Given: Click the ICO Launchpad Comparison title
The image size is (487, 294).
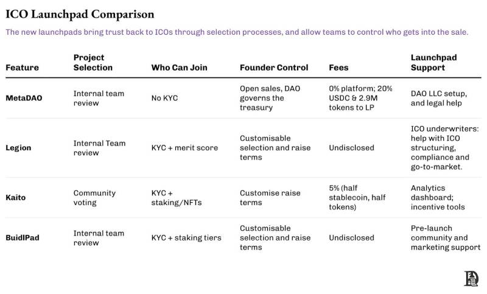Looking at the screenshot, I should 80,14.
